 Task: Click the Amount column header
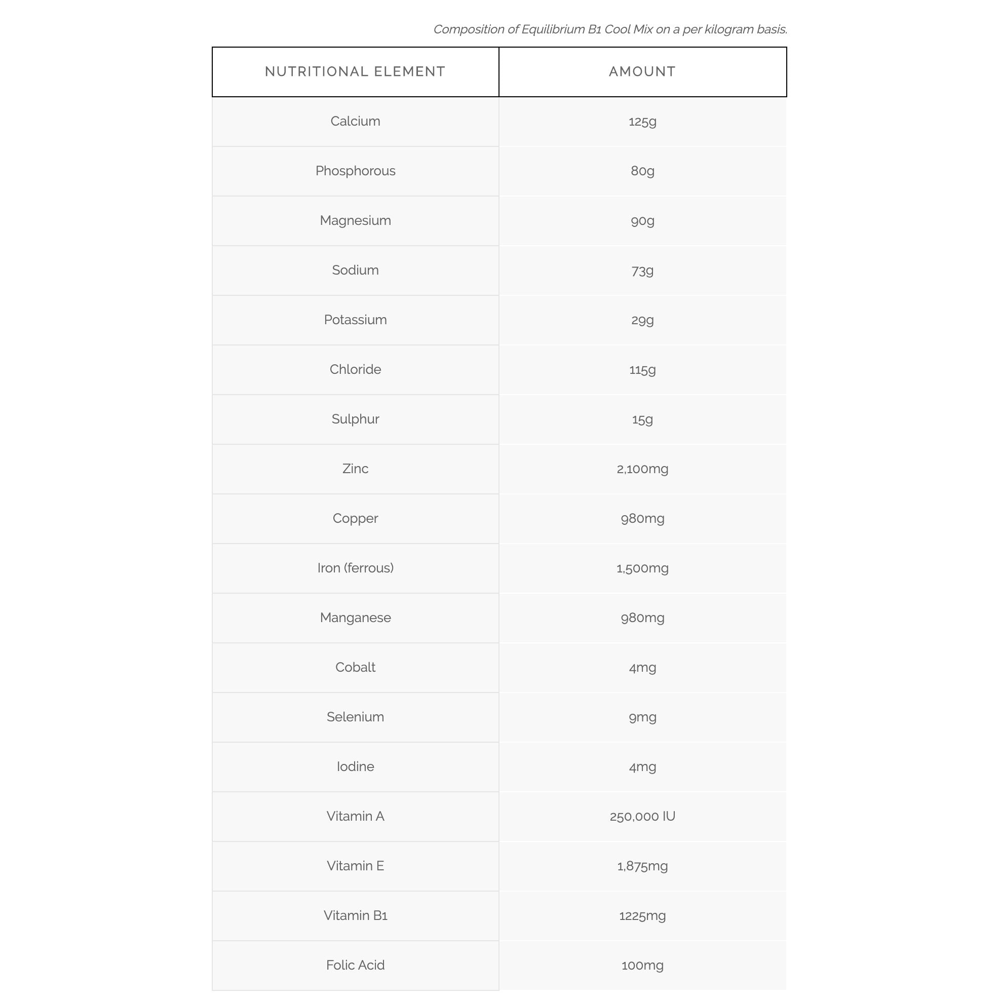pyautogui.click(x=642, y=72)
